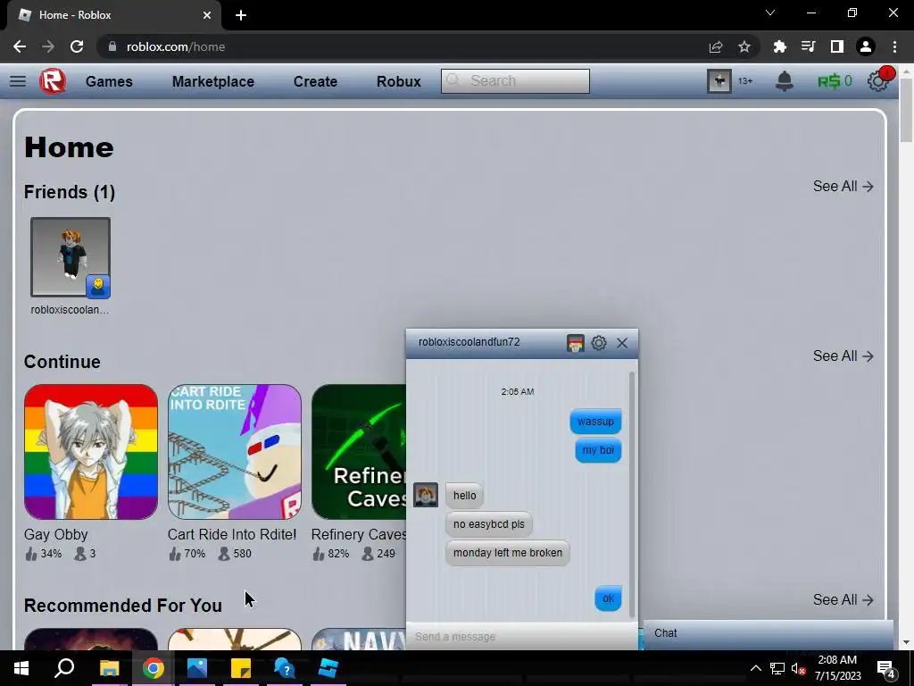Open the tab search dropdown
Viewport: 914px width, 686px height.
770,13
